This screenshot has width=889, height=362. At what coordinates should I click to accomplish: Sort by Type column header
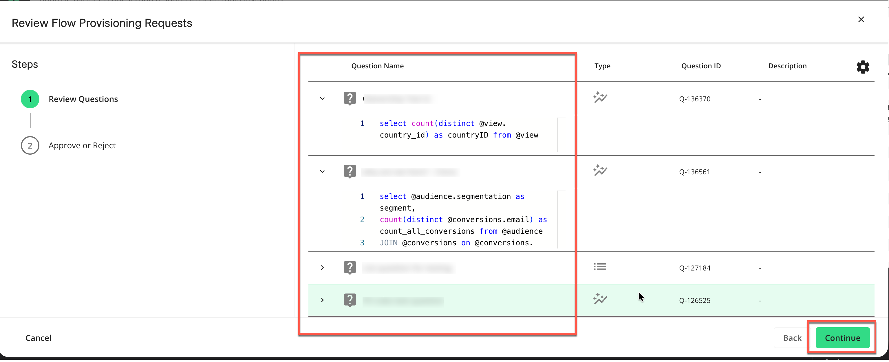pos(602,66)
